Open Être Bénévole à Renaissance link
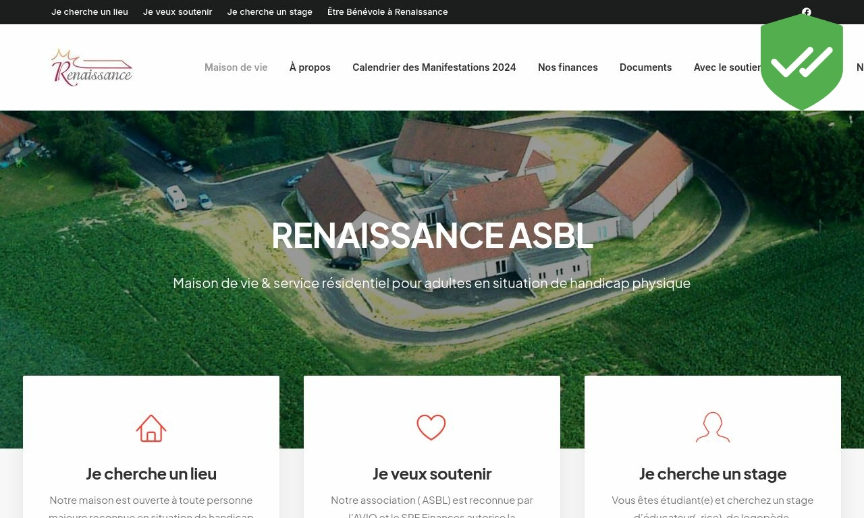Screen dimensions: 864x518 [x=387, y=11]
